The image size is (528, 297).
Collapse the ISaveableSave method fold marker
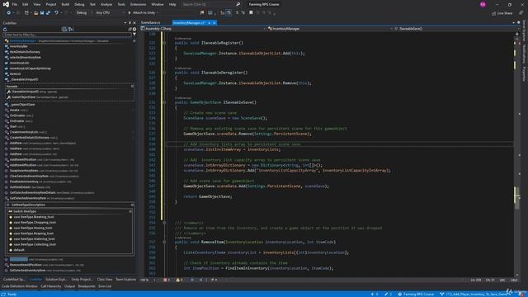pyautogui.click(x=164, y=102)
